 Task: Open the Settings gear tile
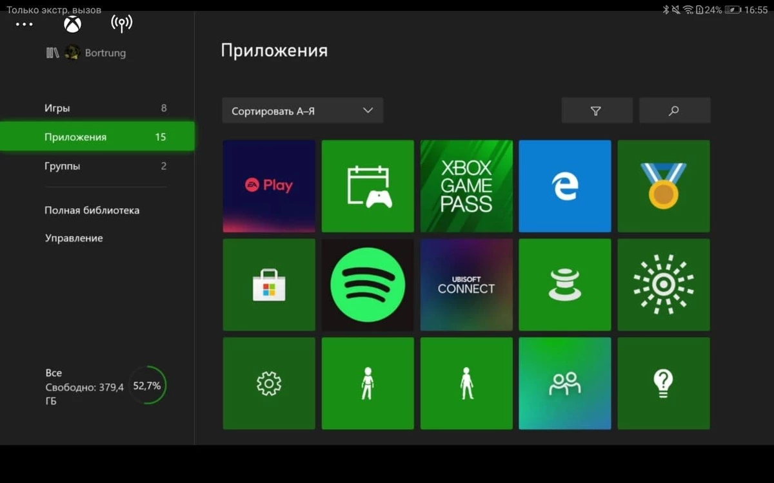pyautogui.click(x=269, y=383)
